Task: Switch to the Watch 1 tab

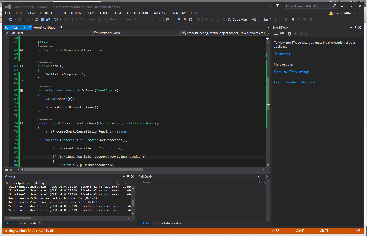Action: [35, 223]
